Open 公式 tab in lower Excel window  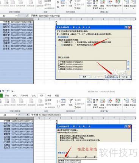click(x=34, y=95)
